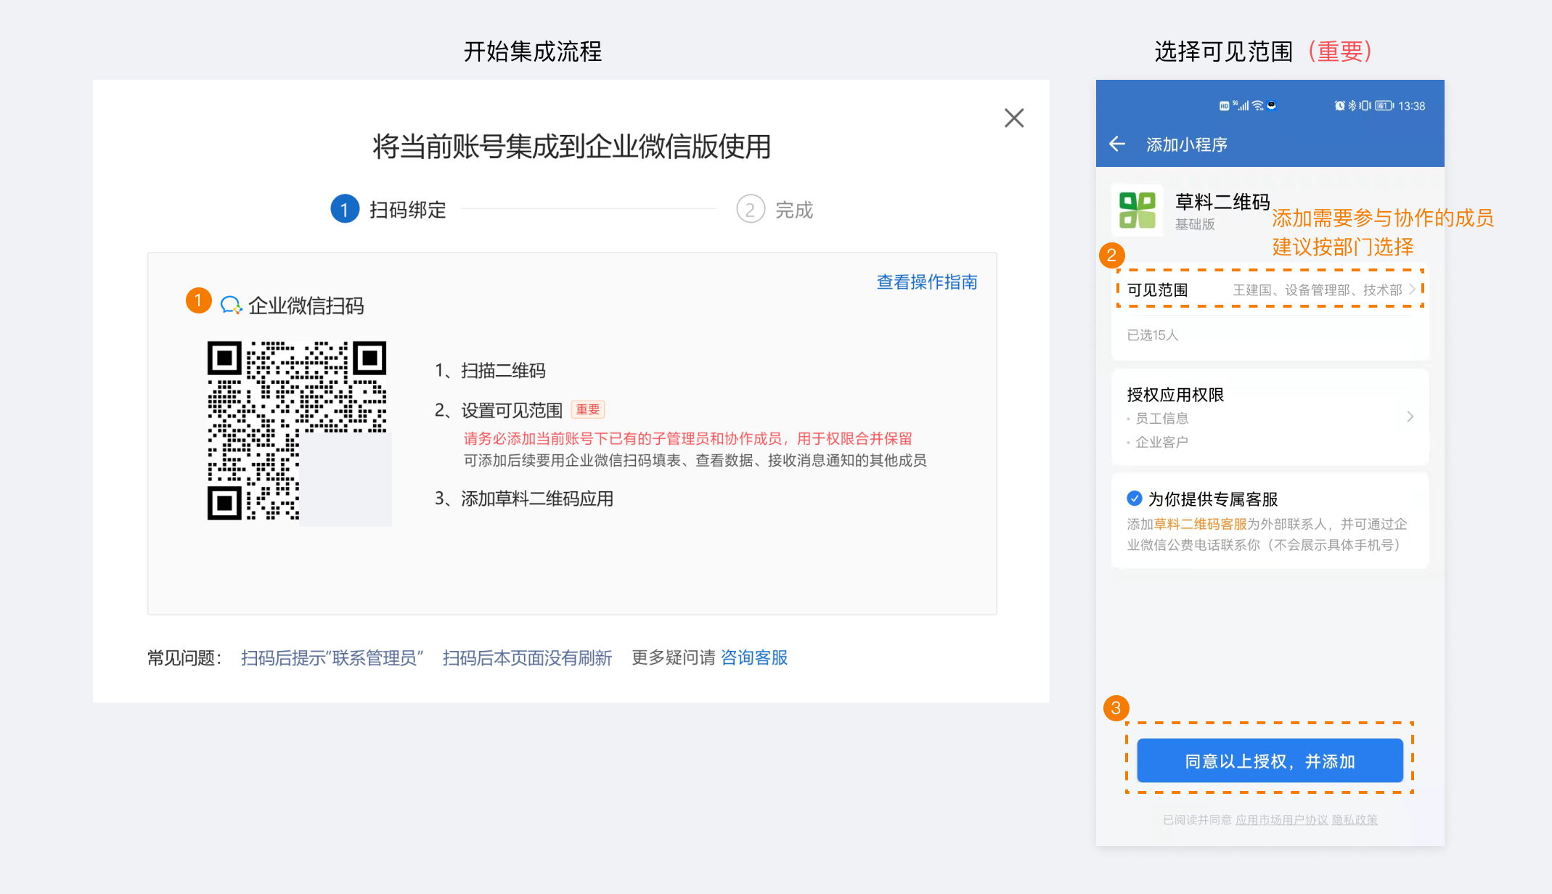The width and height of the screenshot is (1552, 894).
Task: Click the 咨询客服 support link
Action: coord(753,657)
